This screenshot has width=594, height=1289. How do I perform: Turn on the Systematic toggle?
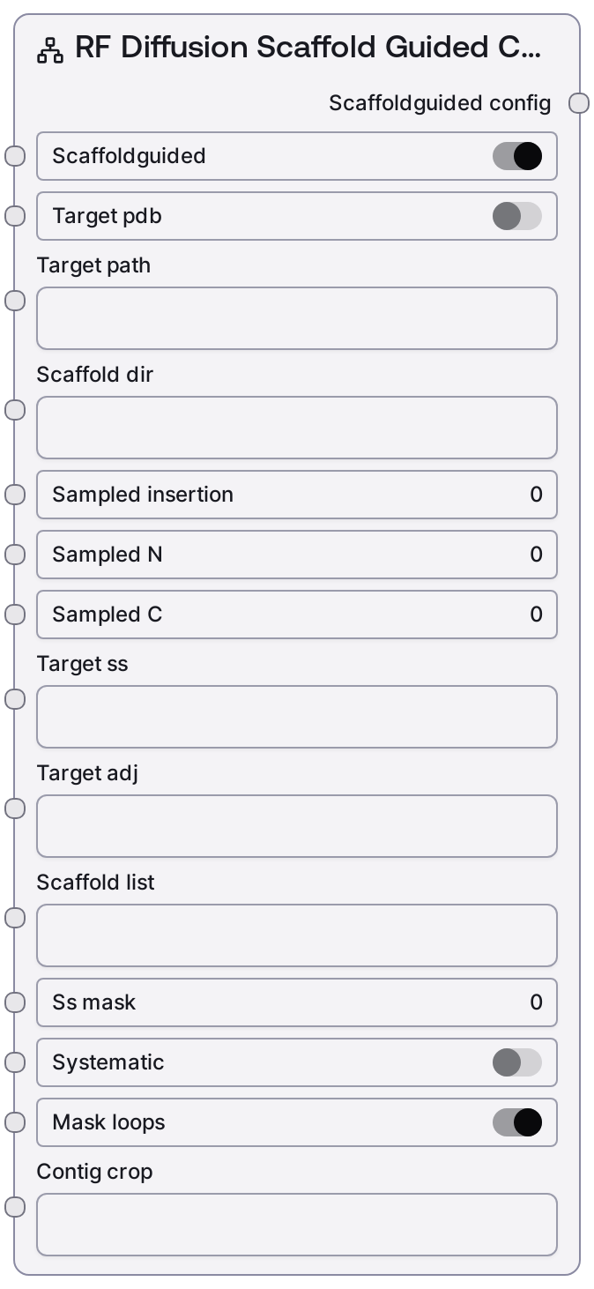pos(517,1062)
